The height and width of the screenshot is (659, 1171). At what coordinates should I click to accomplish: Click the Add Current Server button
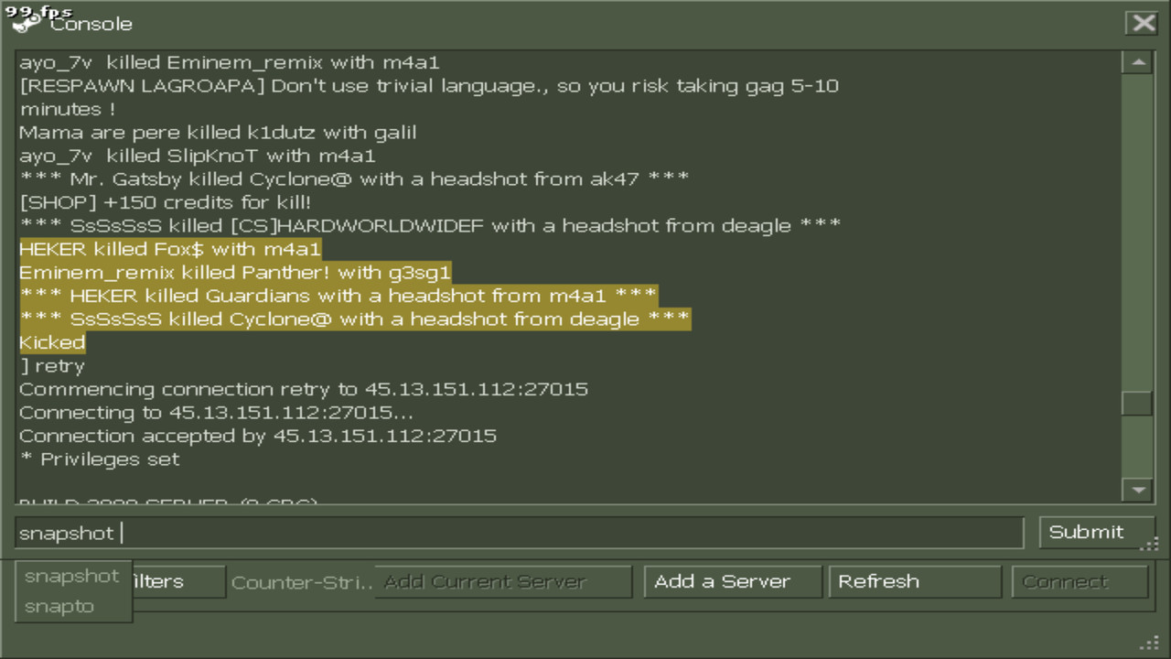(502, 581)
